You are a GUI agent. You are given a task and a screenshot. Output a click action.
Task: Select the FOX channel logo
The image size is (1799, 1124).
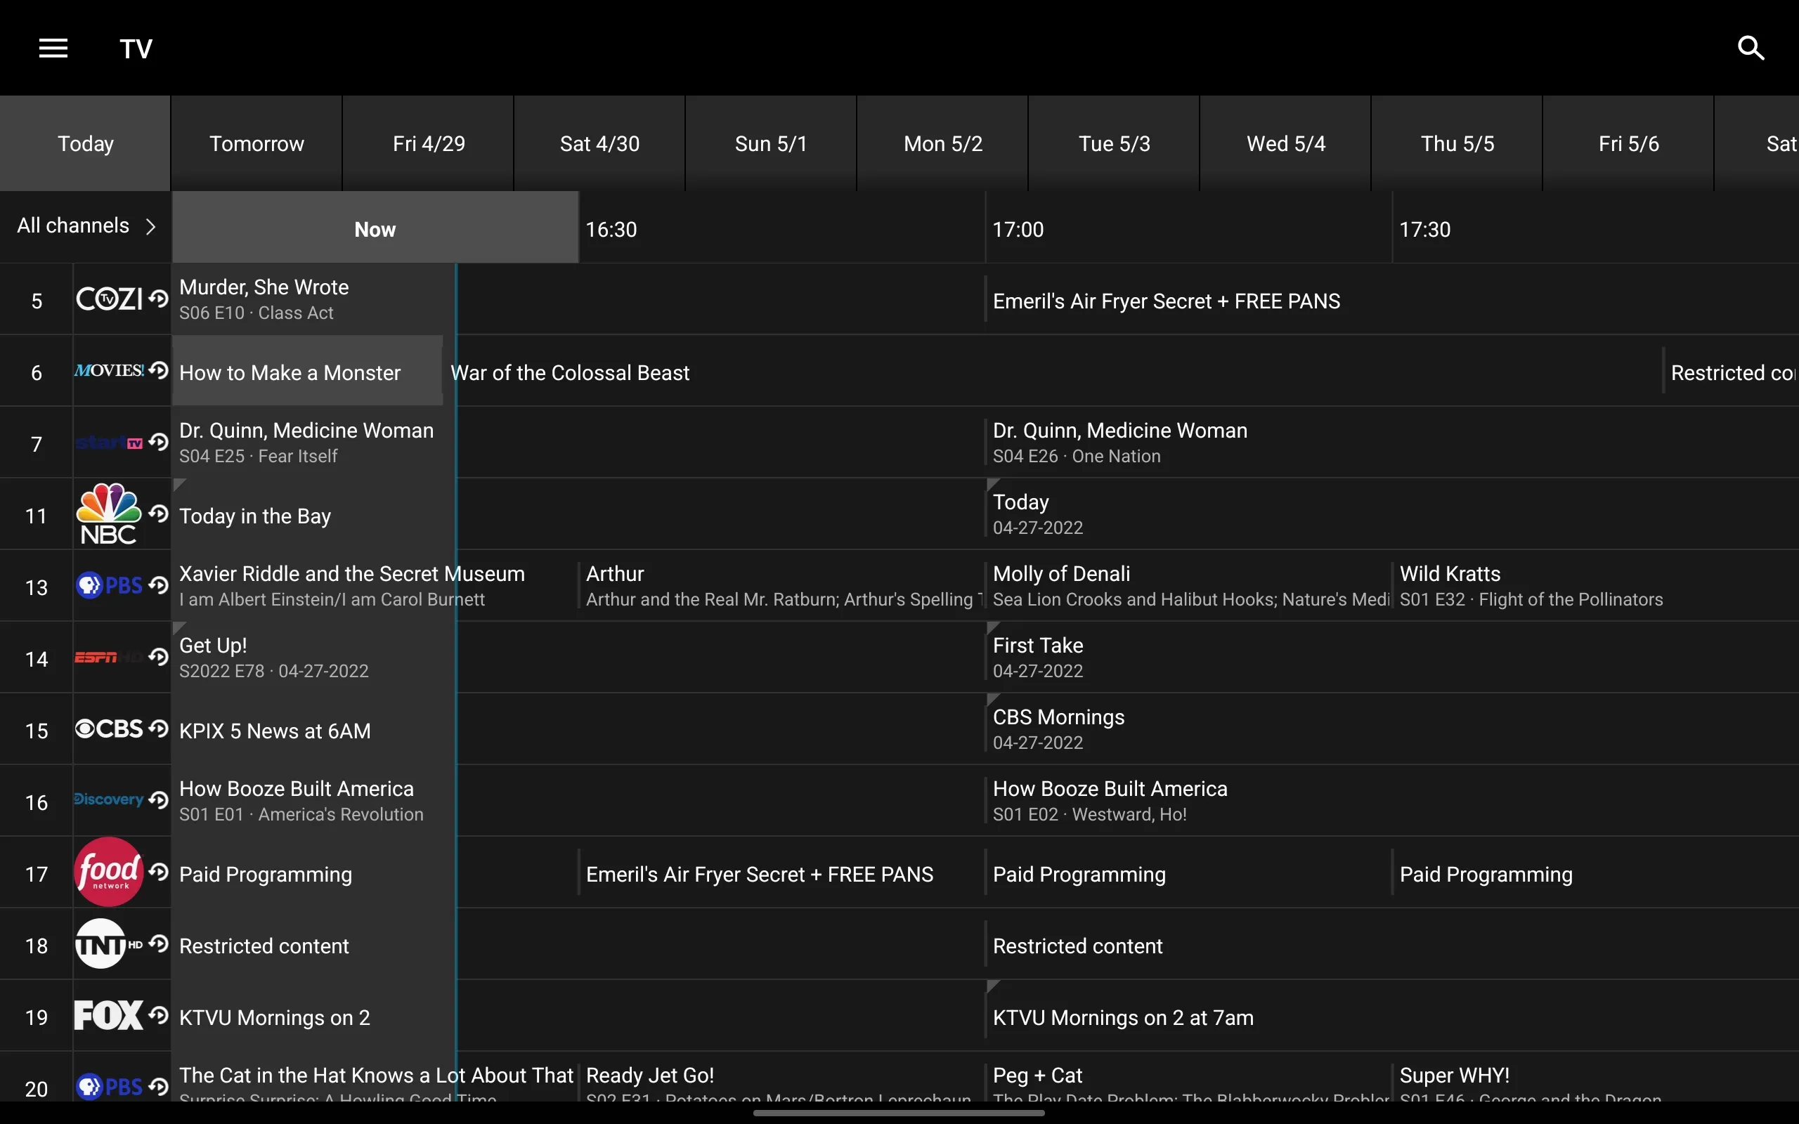110,1016
